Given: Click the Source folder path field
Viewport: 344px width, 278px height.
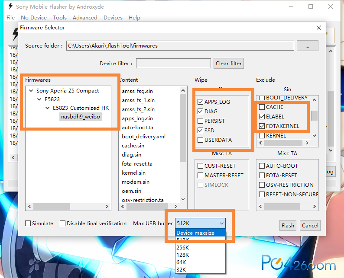Looking at the screenshot, I should point(180,46).
